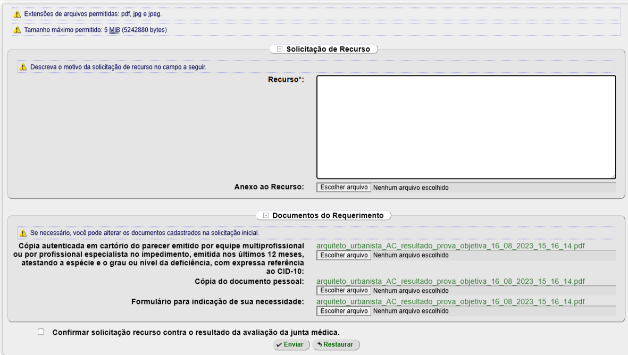Choose file for the cartório parecer copy
628x355 pixels.
[x=344, y=255]
